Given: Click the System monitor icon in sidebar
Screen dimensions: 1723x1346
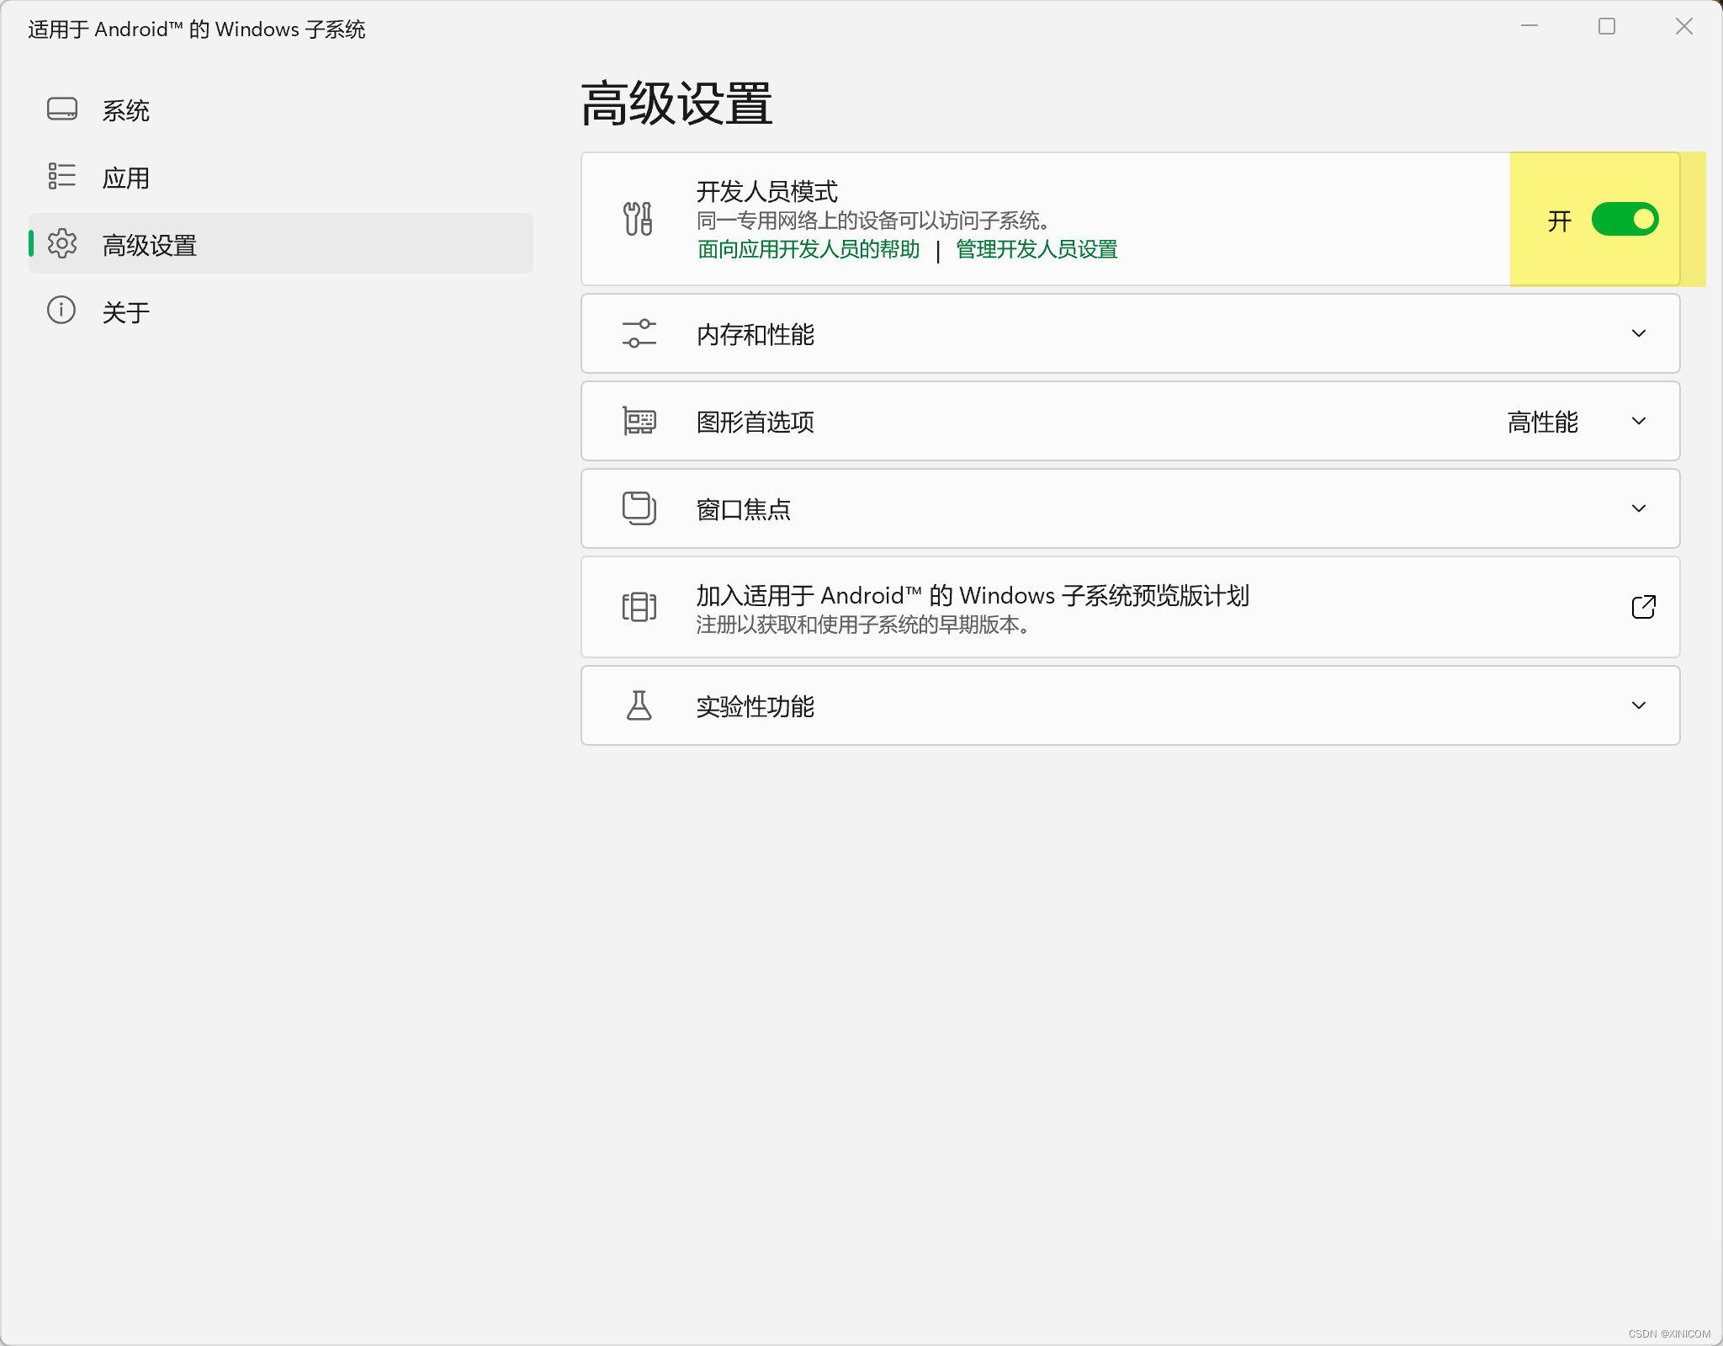Looking at the screenshot, I should 62,109.
